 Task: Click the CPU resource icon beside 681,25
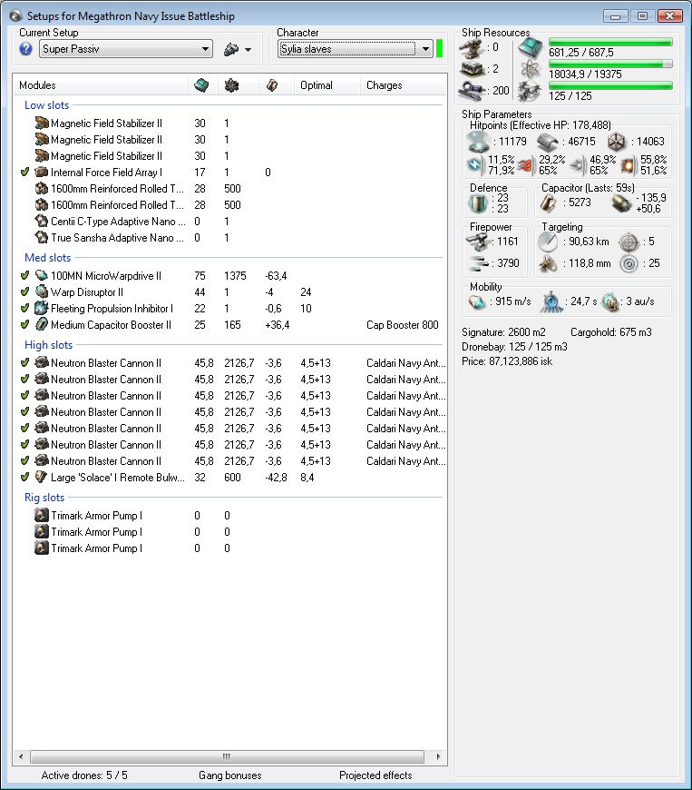(530, 48)
